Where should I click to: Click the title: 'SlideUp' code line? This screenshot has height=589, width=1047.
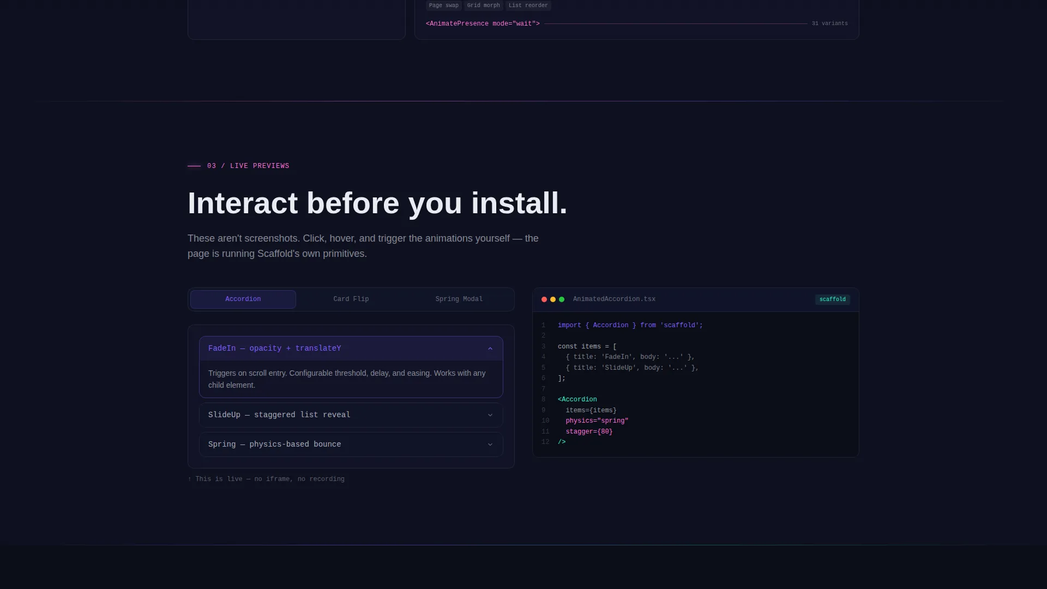(x=632, y=368)
